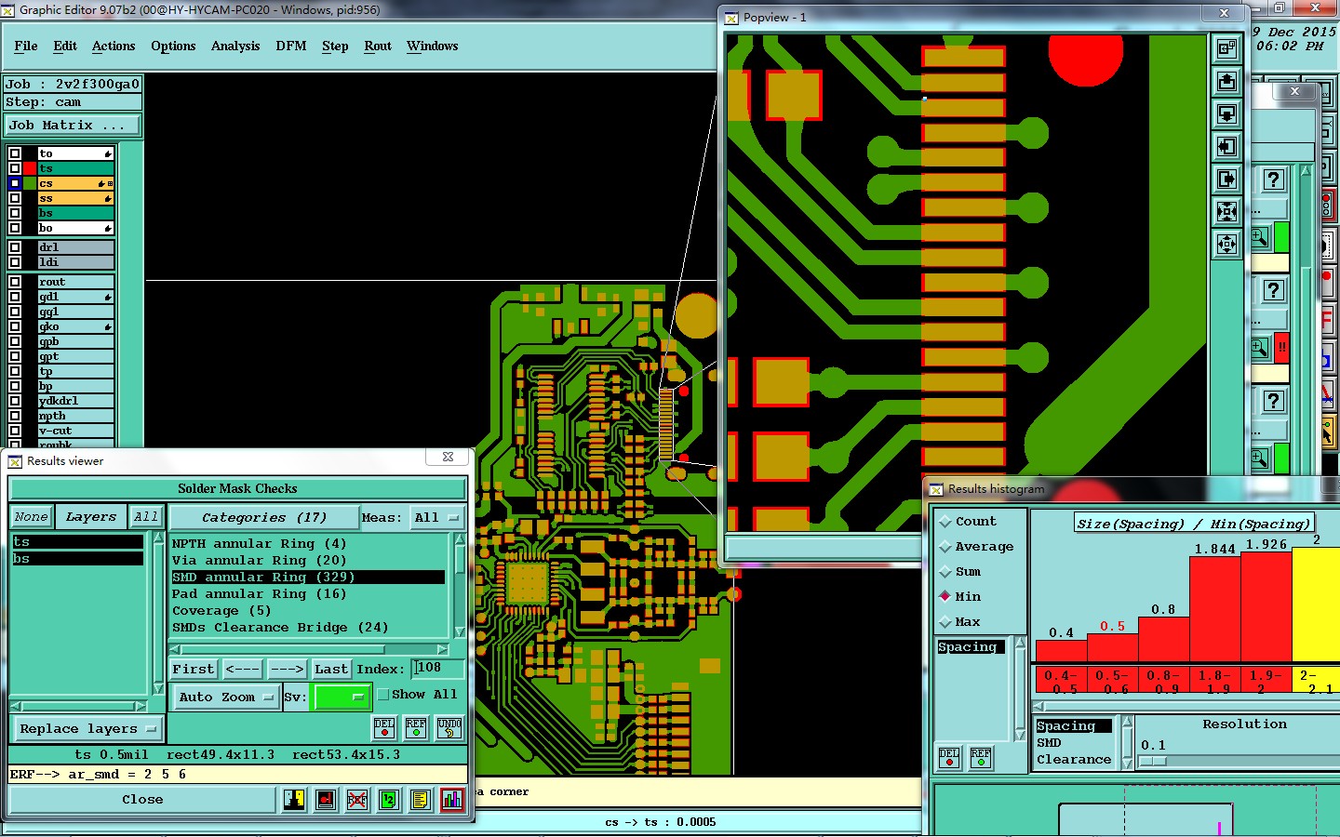This screenshot has width=1340, height=837.
Task: Click the Index input field
Action: [439, 668]
